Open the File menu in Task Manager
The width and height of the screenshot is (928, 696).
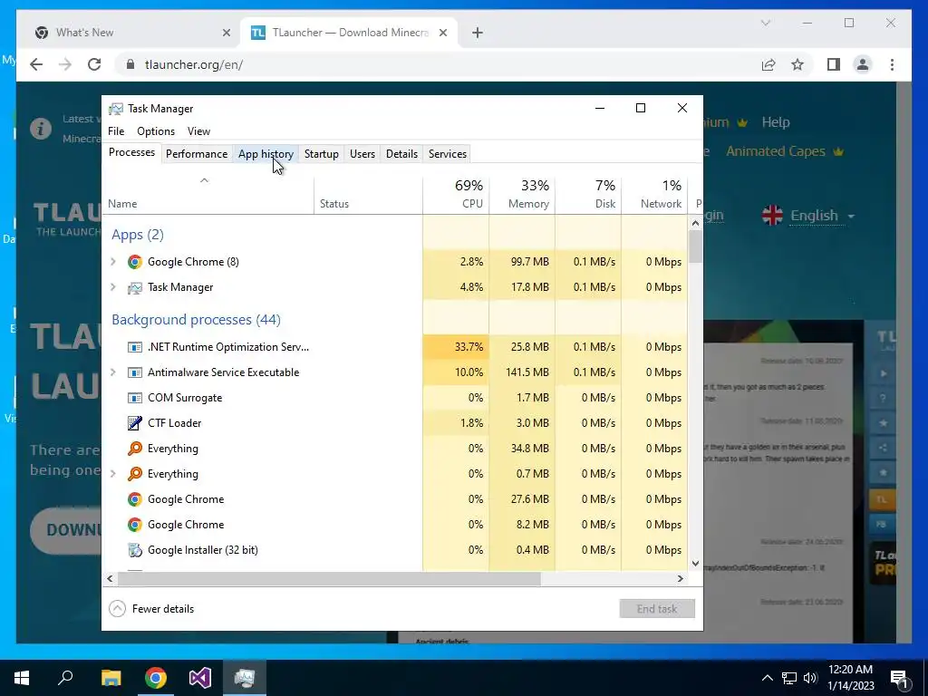click(116, 131)
